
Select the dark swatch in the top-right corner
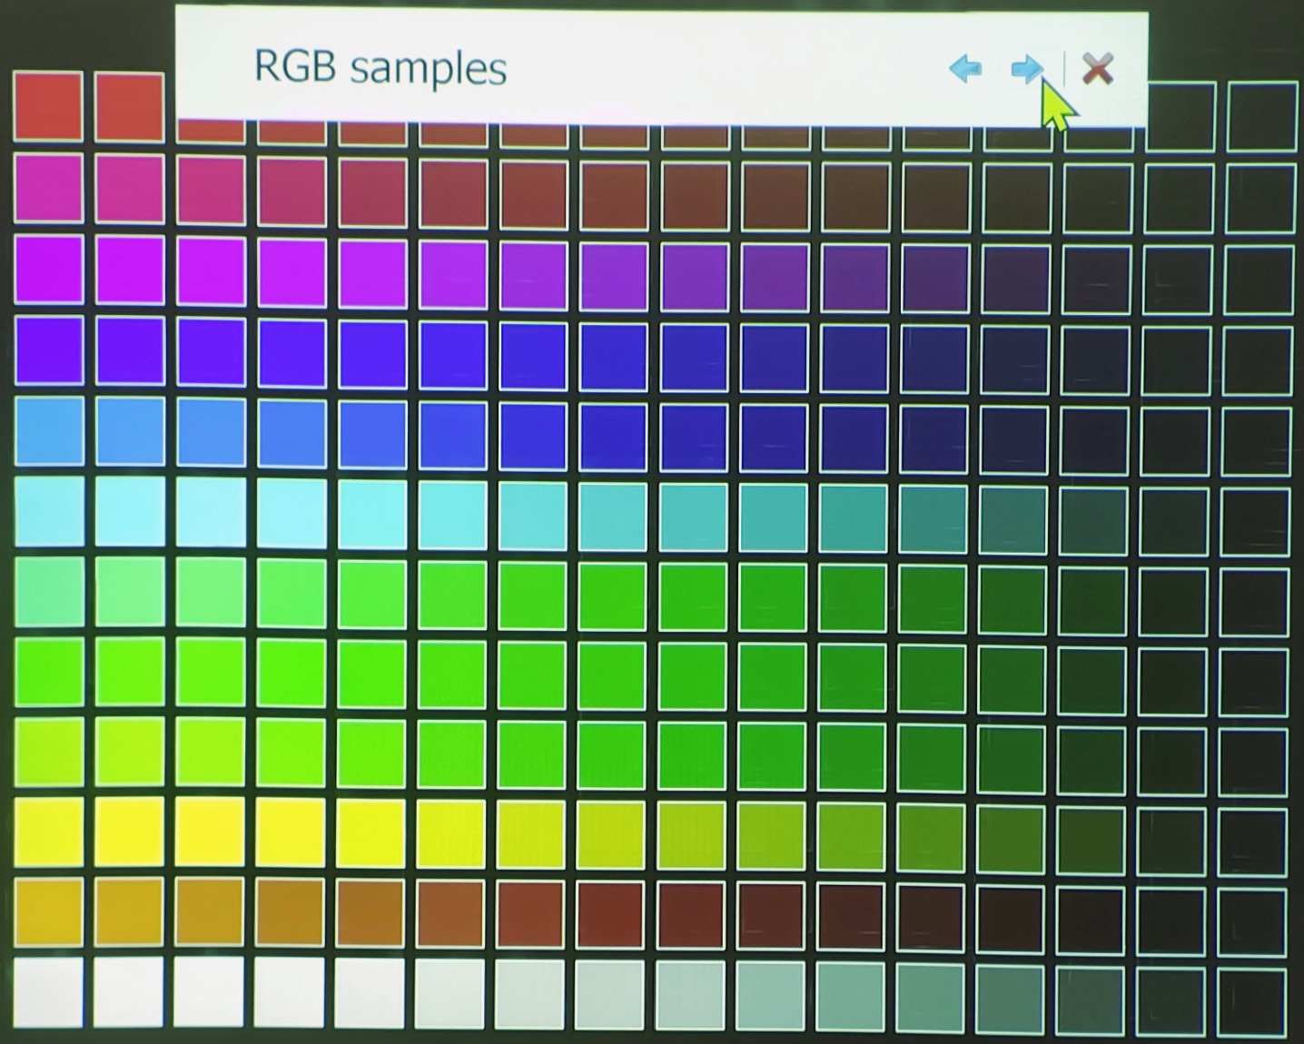1261,116
